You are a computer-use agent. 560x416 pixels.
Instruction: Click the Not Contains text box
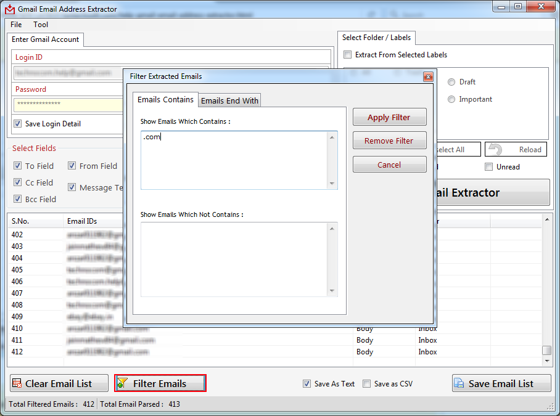(x=234, y=259)
